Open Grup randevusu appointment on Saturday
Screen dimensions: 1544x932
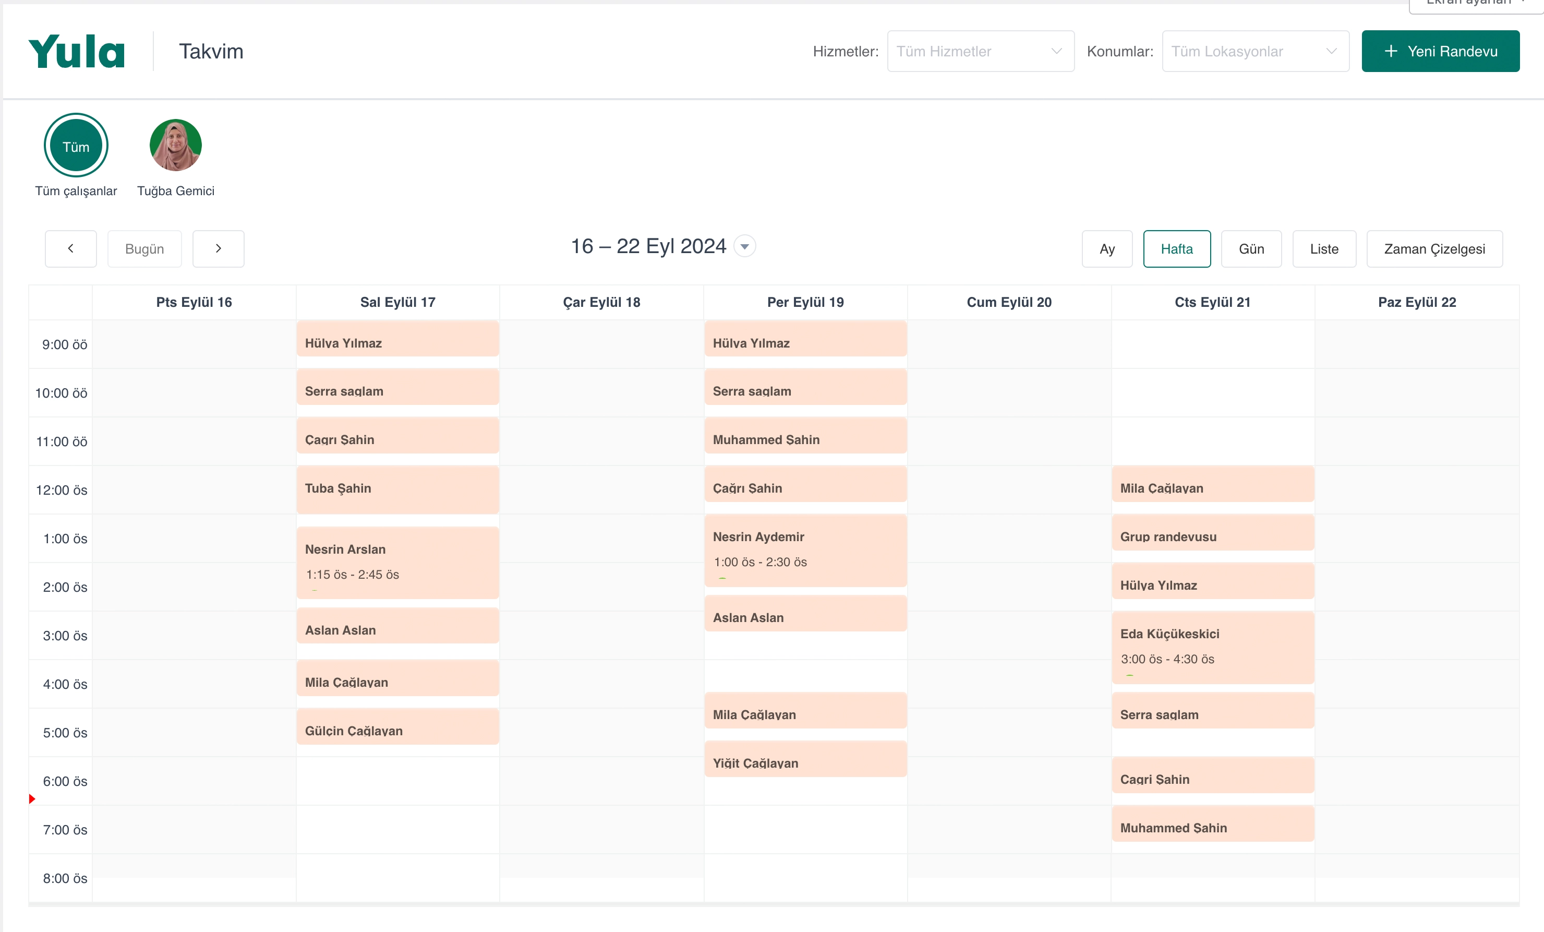(1213, 533)
